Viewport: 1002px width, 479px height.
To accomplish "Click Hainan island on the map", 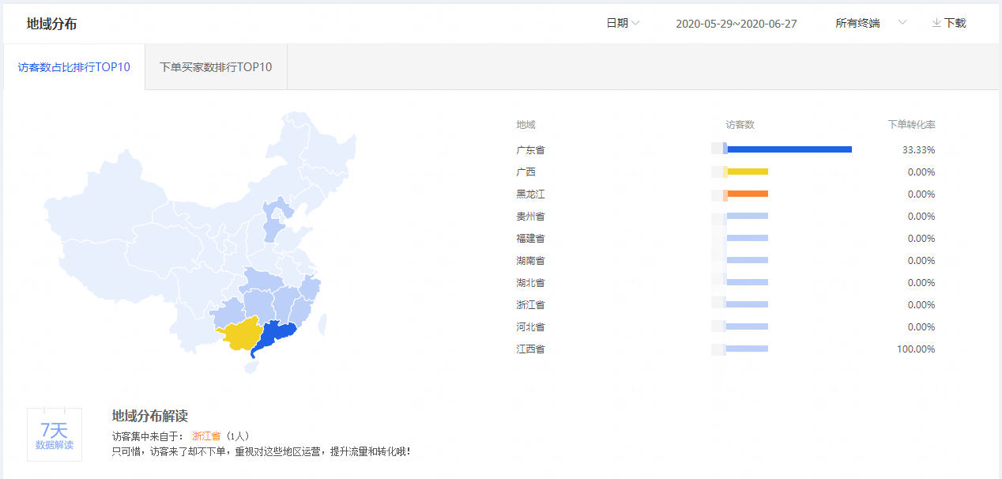I will (x=250, y=367).
